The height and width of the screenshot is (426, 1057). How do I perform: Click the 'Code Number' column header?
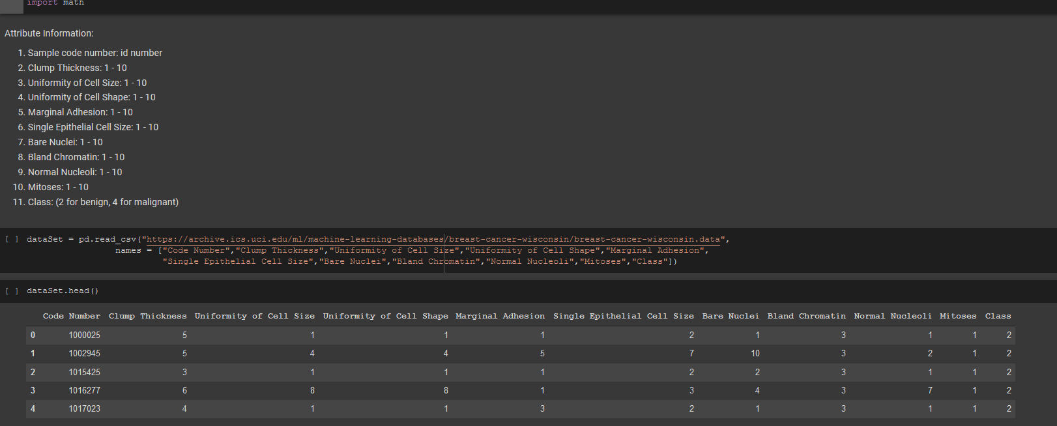pyautogui.click(x=72, y=316)
